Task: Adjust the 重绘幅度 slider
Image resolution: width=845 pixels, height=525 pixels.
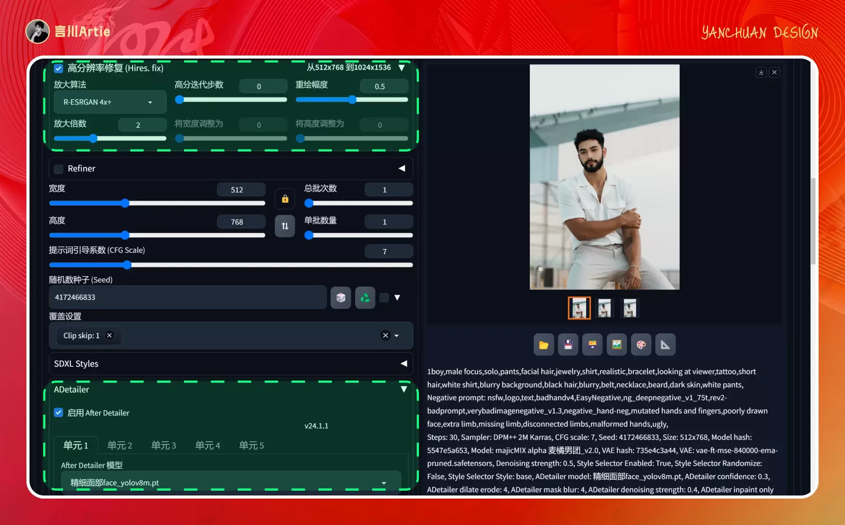Action: click(x=352, y=100)
